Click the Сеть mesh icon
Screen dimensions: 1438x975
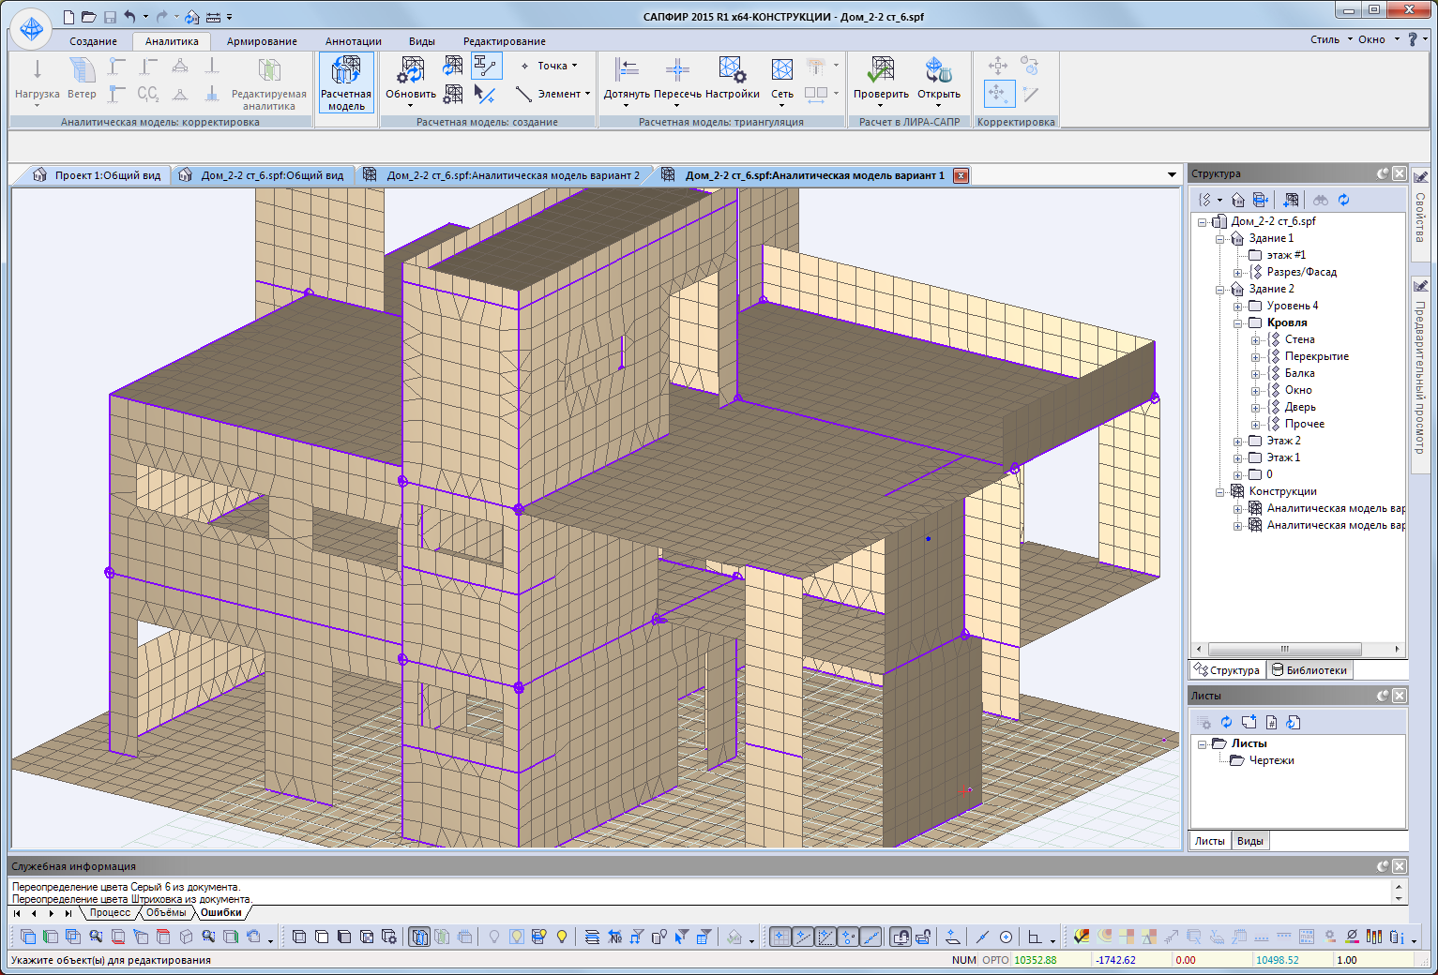tap(781, 70)
